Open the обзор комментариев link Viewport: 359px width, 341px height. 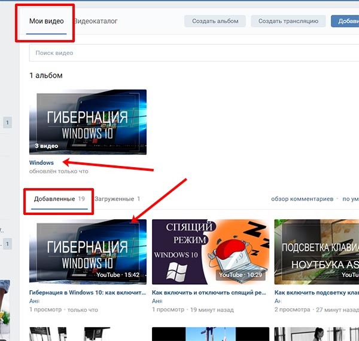(302, 199)
